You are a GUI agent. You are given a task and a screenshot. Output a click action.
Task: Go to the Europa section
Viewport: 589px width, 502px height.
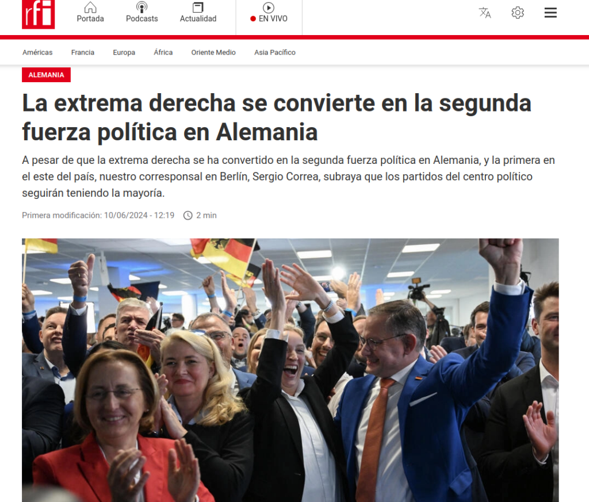124,52
